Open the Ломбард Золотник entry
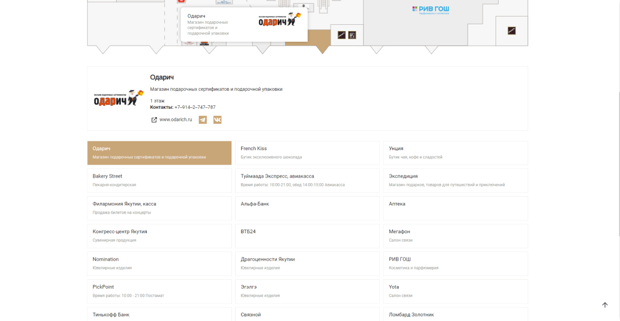This screenshot has height=321, width=620. tap(455, 314)
